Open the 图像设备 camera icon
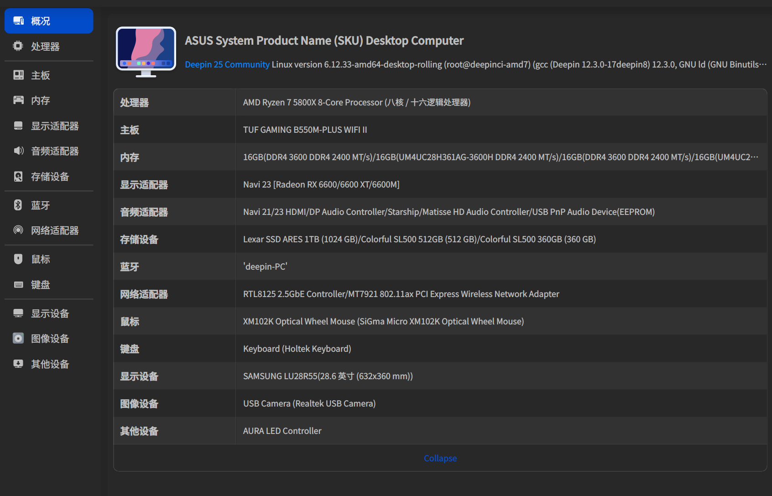 pyautogui.click(x=18, y=338)
